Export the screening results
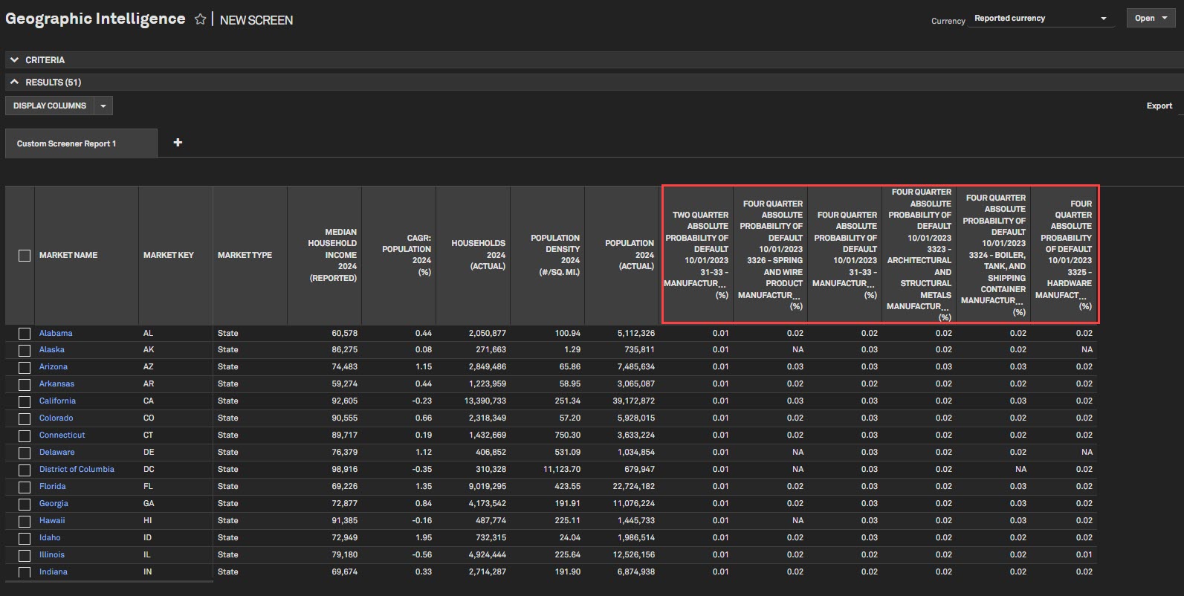Viewport: 1184px width, 596px height. click(x=1159, y=106)
